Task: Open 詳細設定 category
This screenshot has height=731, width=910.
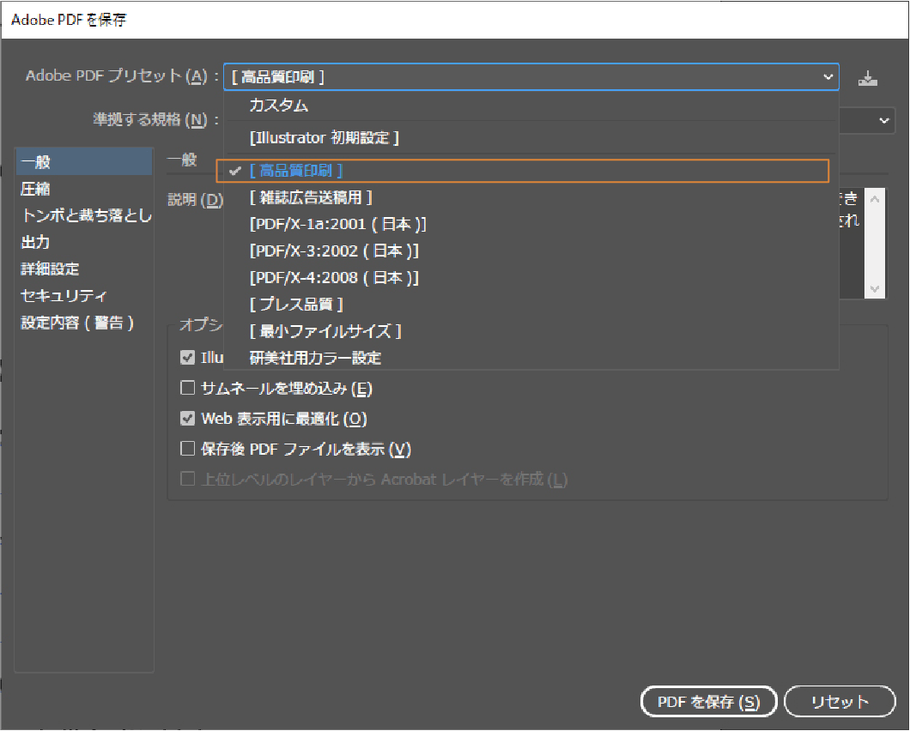Action: pos(83,269)
